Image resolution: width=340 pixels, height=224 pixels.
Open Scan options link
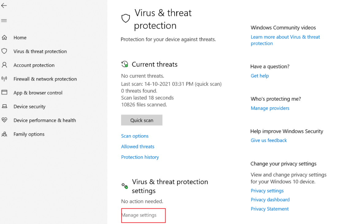[x=135, y=136]
